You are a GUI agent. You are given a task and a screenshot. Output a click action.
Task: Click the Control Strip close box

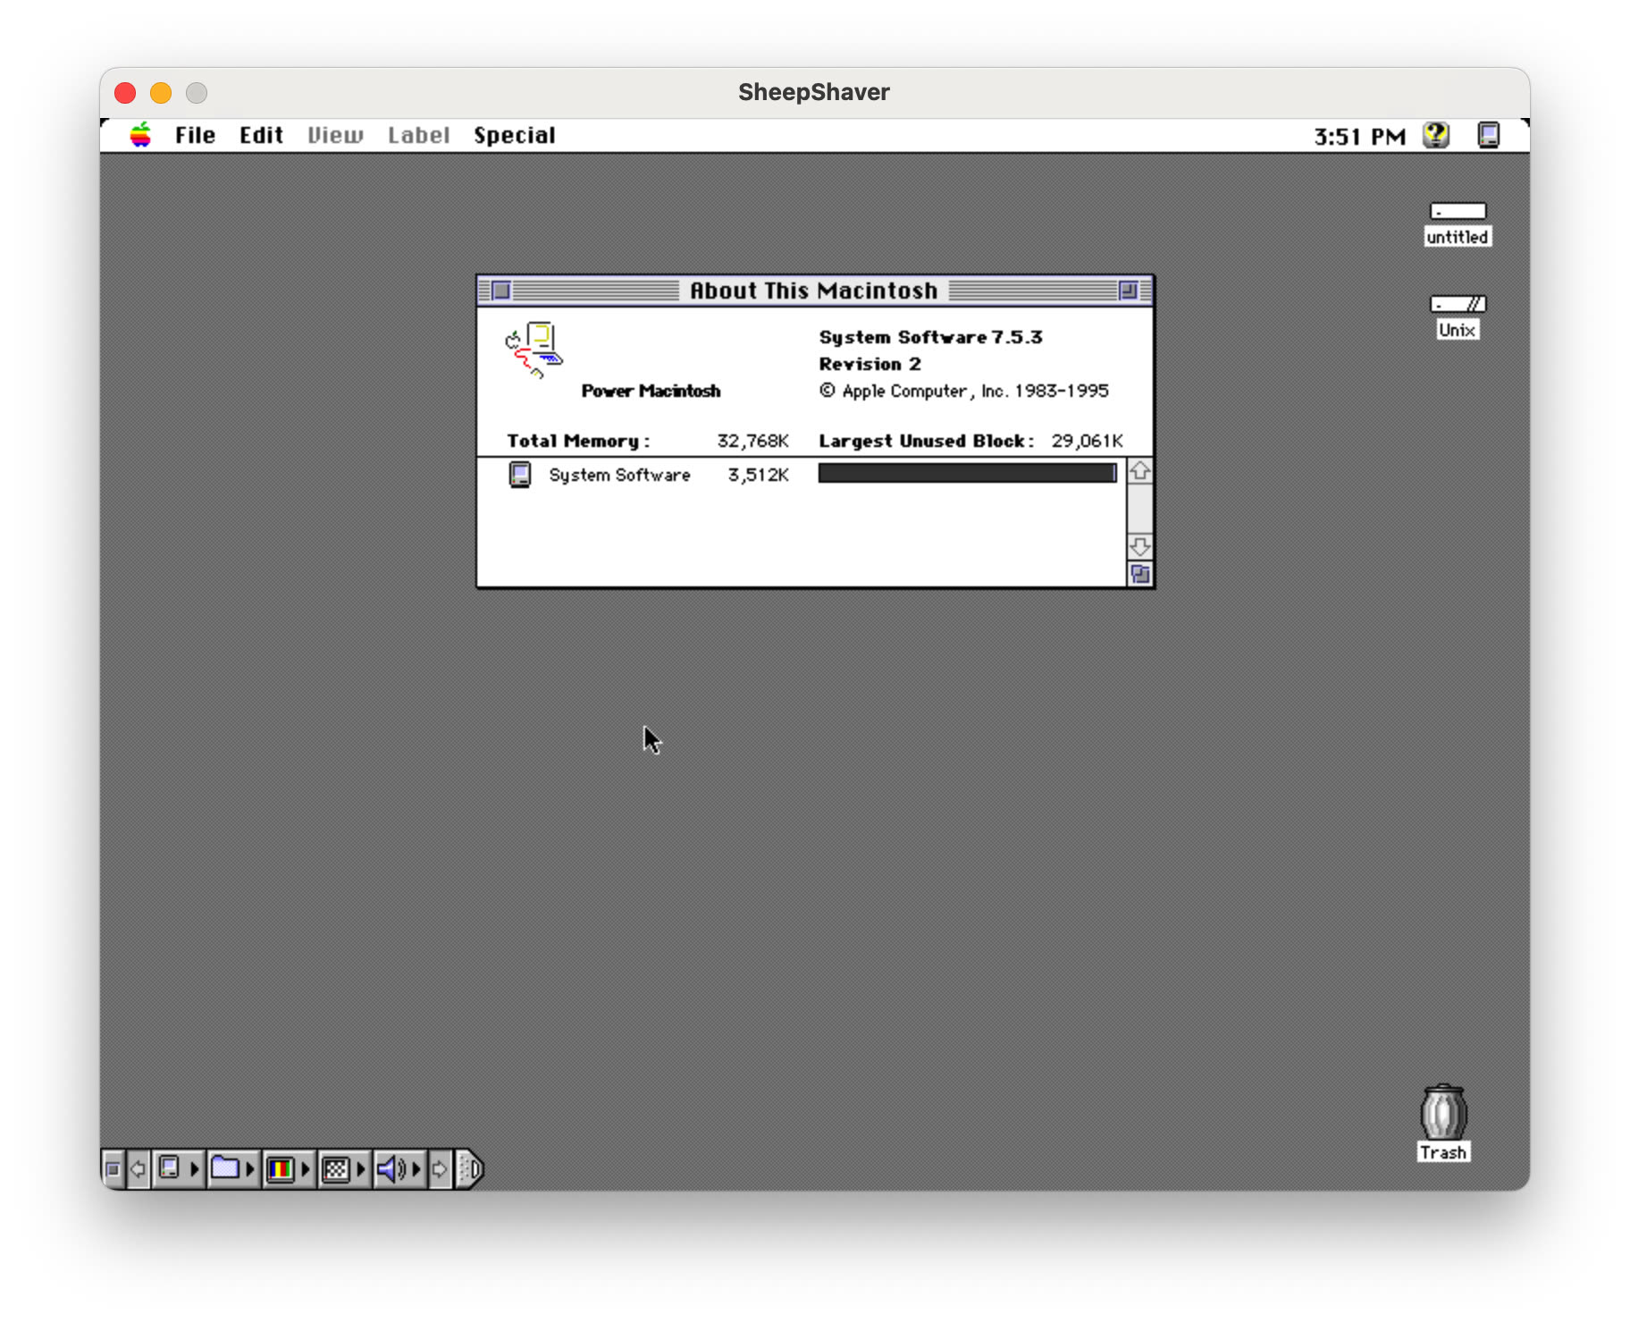[113, 1168]
